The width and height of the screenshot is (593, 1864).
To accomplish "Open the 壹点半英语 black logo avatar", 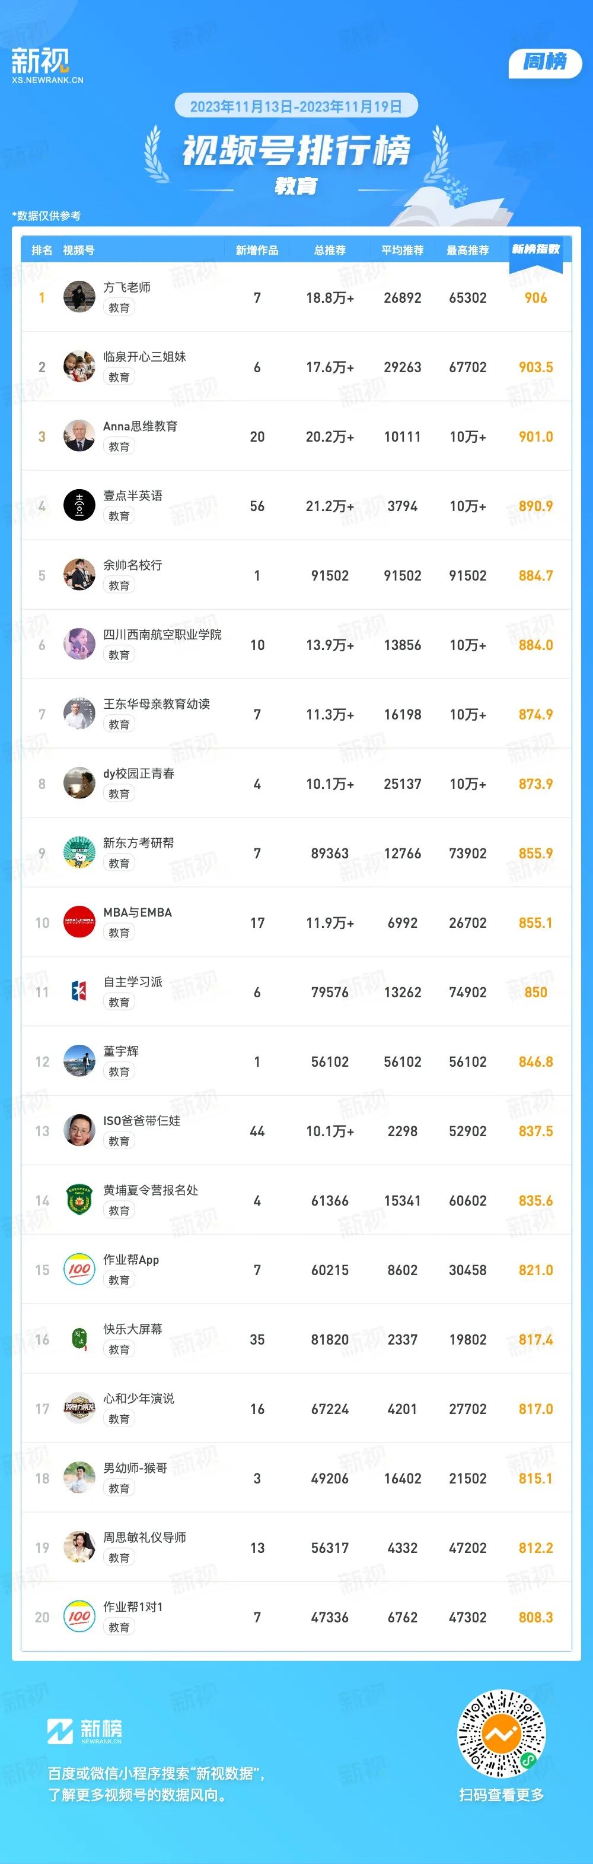I will (79, 505).
